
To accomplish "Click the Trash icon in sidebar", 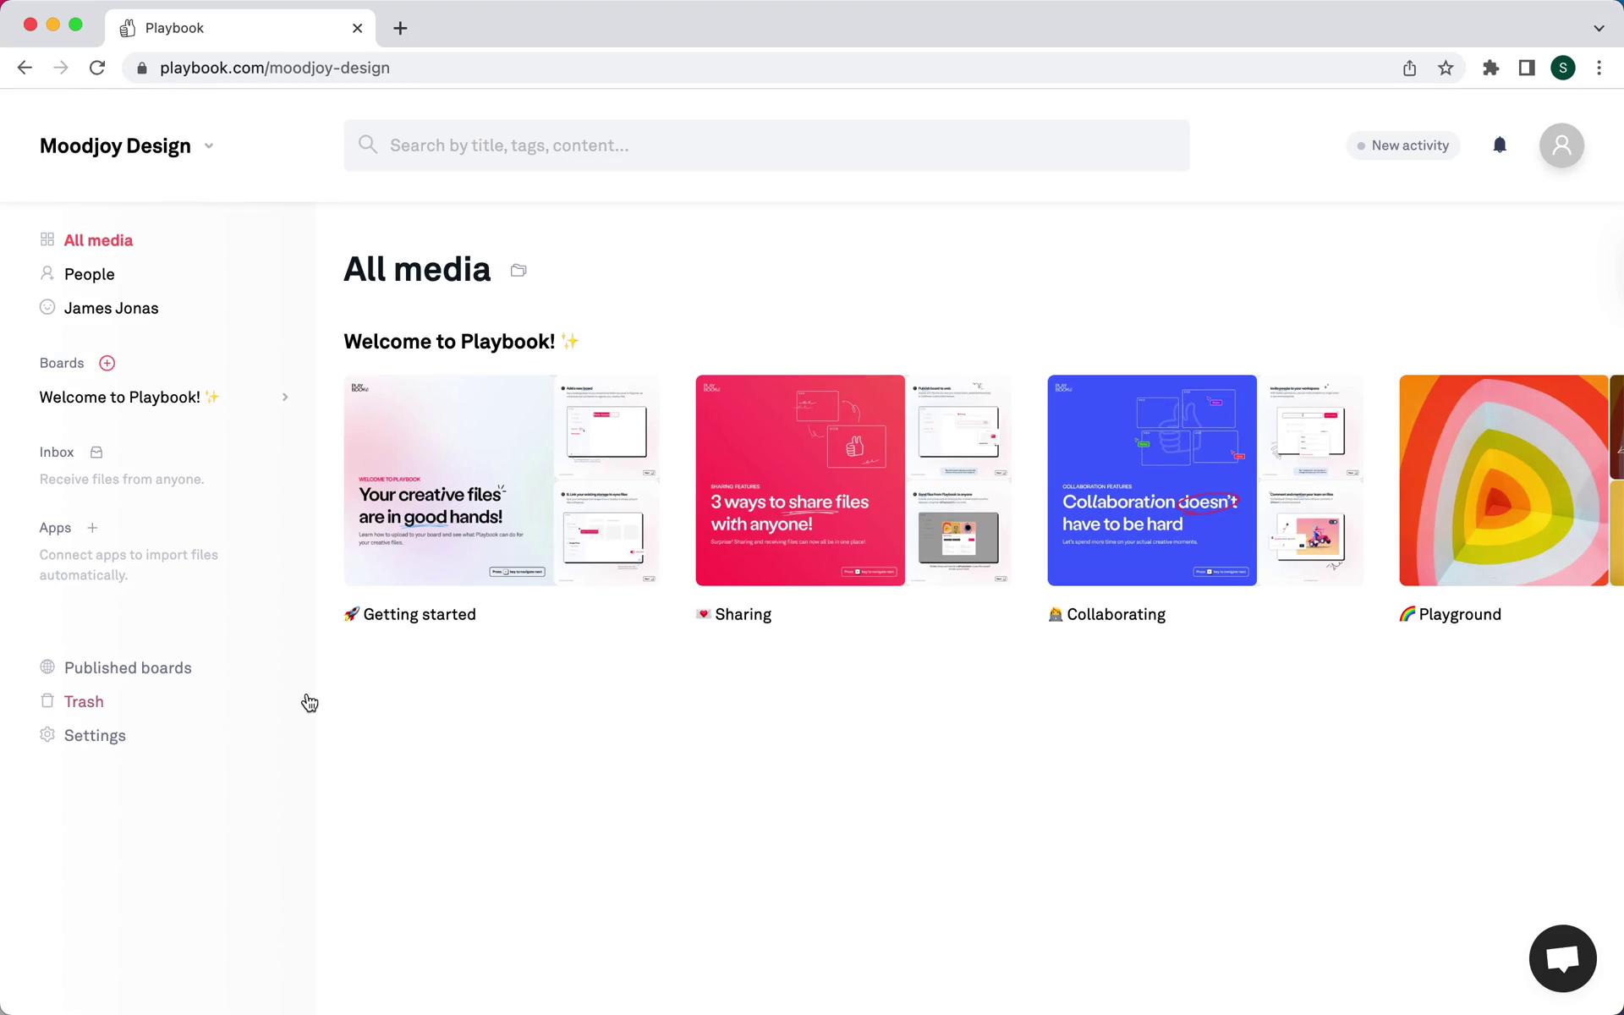I will click(48, 700).
